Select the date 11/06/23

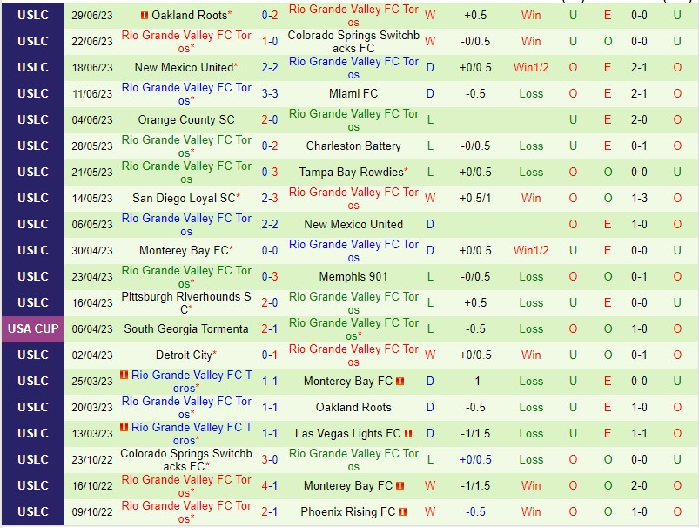[92, 94]
